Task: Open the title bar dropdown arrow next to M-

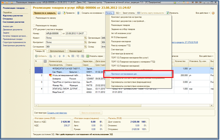Action: click(204, 3)
